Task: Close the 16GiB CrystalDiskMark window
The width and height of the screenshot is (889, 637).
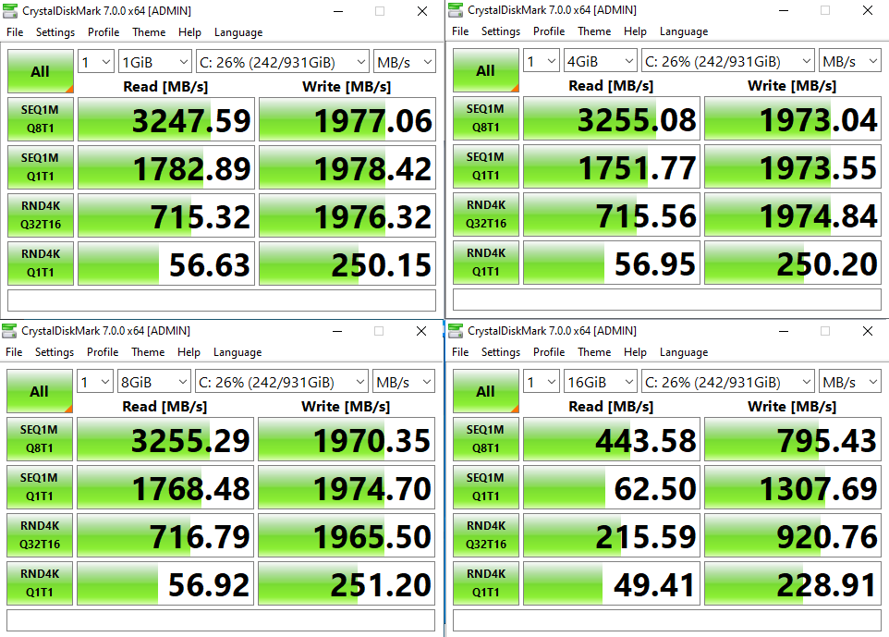Action: [x=868, y=331]
